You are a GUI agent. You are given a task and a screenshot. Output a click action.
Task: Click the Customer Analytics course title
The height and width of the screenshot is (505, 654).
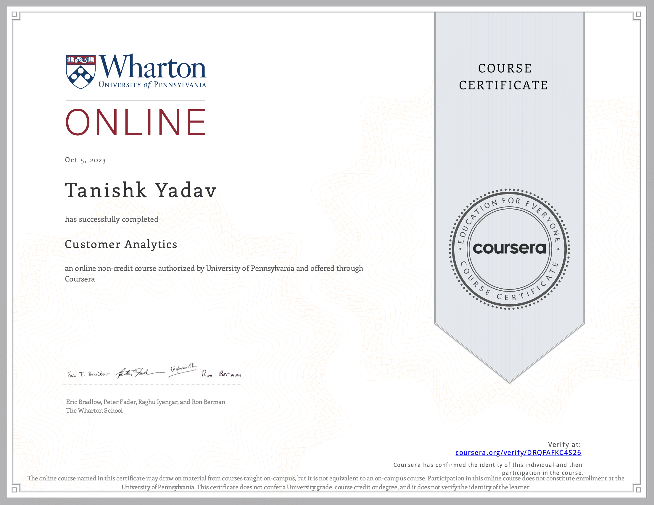pyautogui.click(x=121, y=245)
